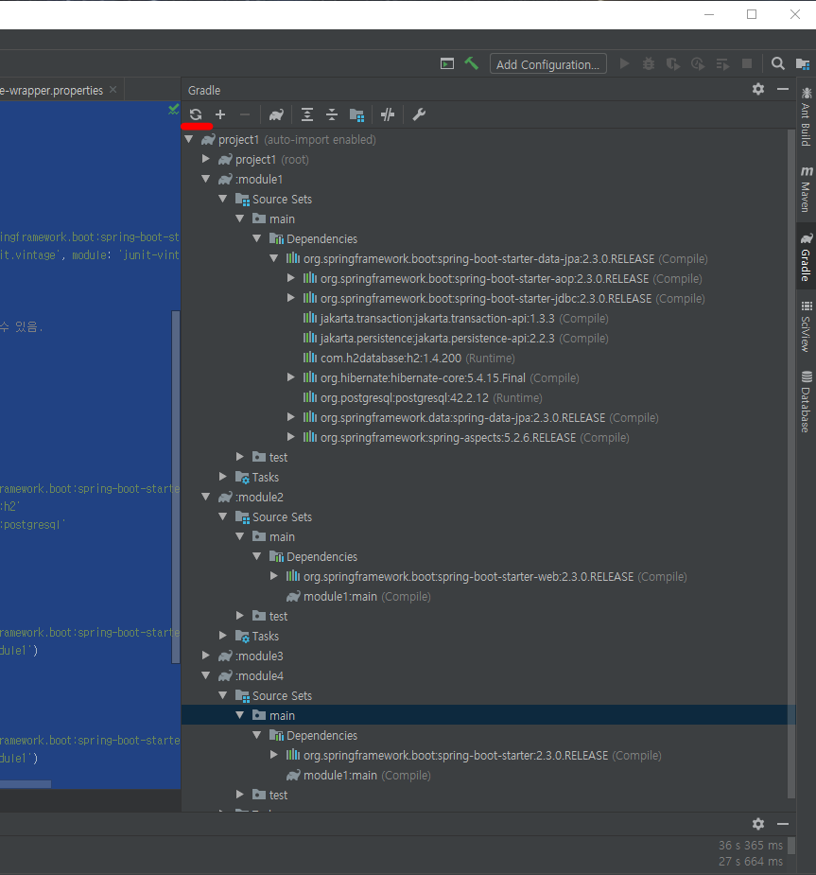Click the editor horizontal scrollbar thumb
Viewport: 816px width, 875px height.
coord(26,784)
